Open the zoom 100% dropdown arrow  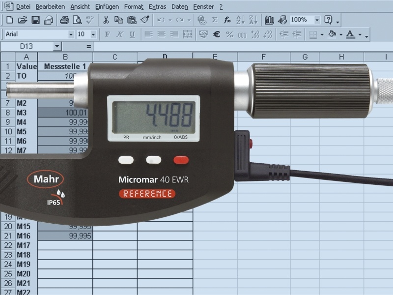click(x=317, y=20)
